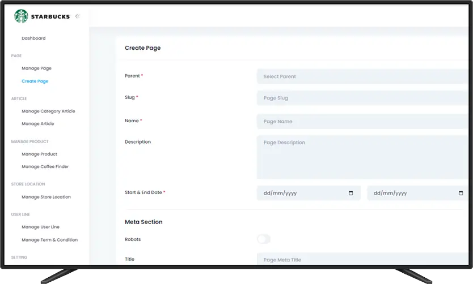Go to Manage Coffee Finder
The width and height of the screenshot is (473, 284).
[x=45, y=167]
